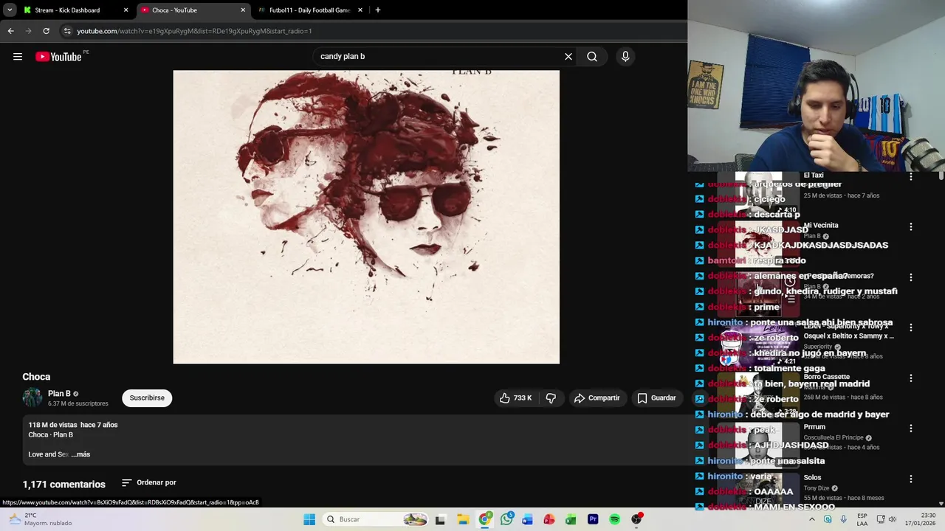Image resolution: width=945 pixels, height=531 pixels.
Task: Open the Ordenar por comments sort menu
Action: (x=149, y=483)
